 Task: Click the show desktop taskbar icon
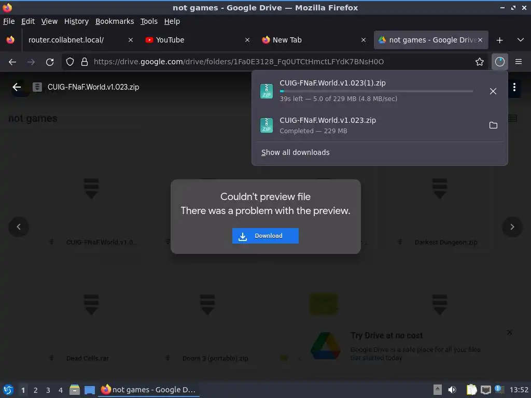(x=90, y=390)
